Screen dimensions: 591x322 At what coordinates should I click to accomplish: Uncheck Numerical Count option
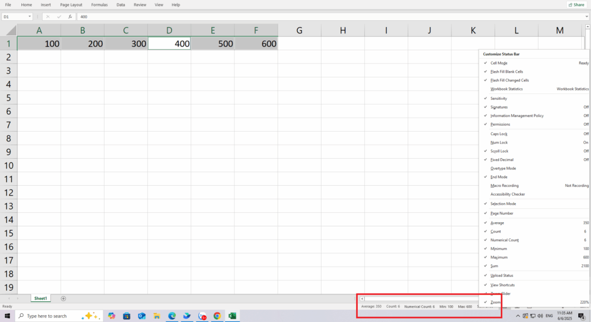(536, 240)
